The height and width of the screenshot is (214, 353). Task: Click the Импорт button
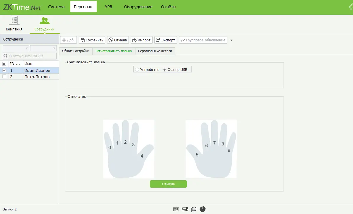(x=141, y=40)
